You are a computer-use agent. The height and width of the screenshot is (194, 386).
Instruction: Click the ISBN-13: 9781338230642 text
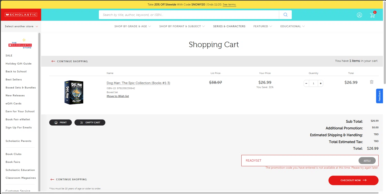(121, 88)
